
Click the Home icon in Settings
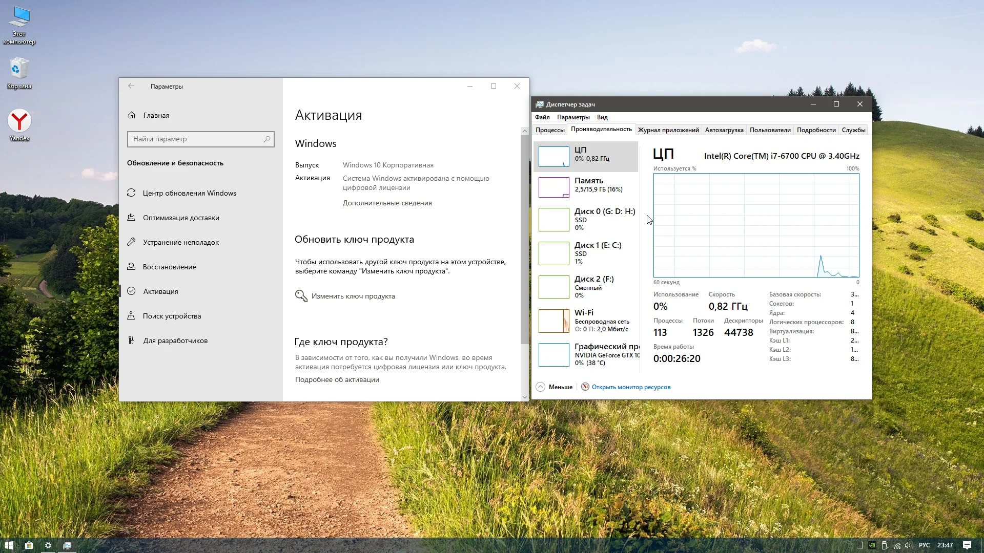[132, 115]
